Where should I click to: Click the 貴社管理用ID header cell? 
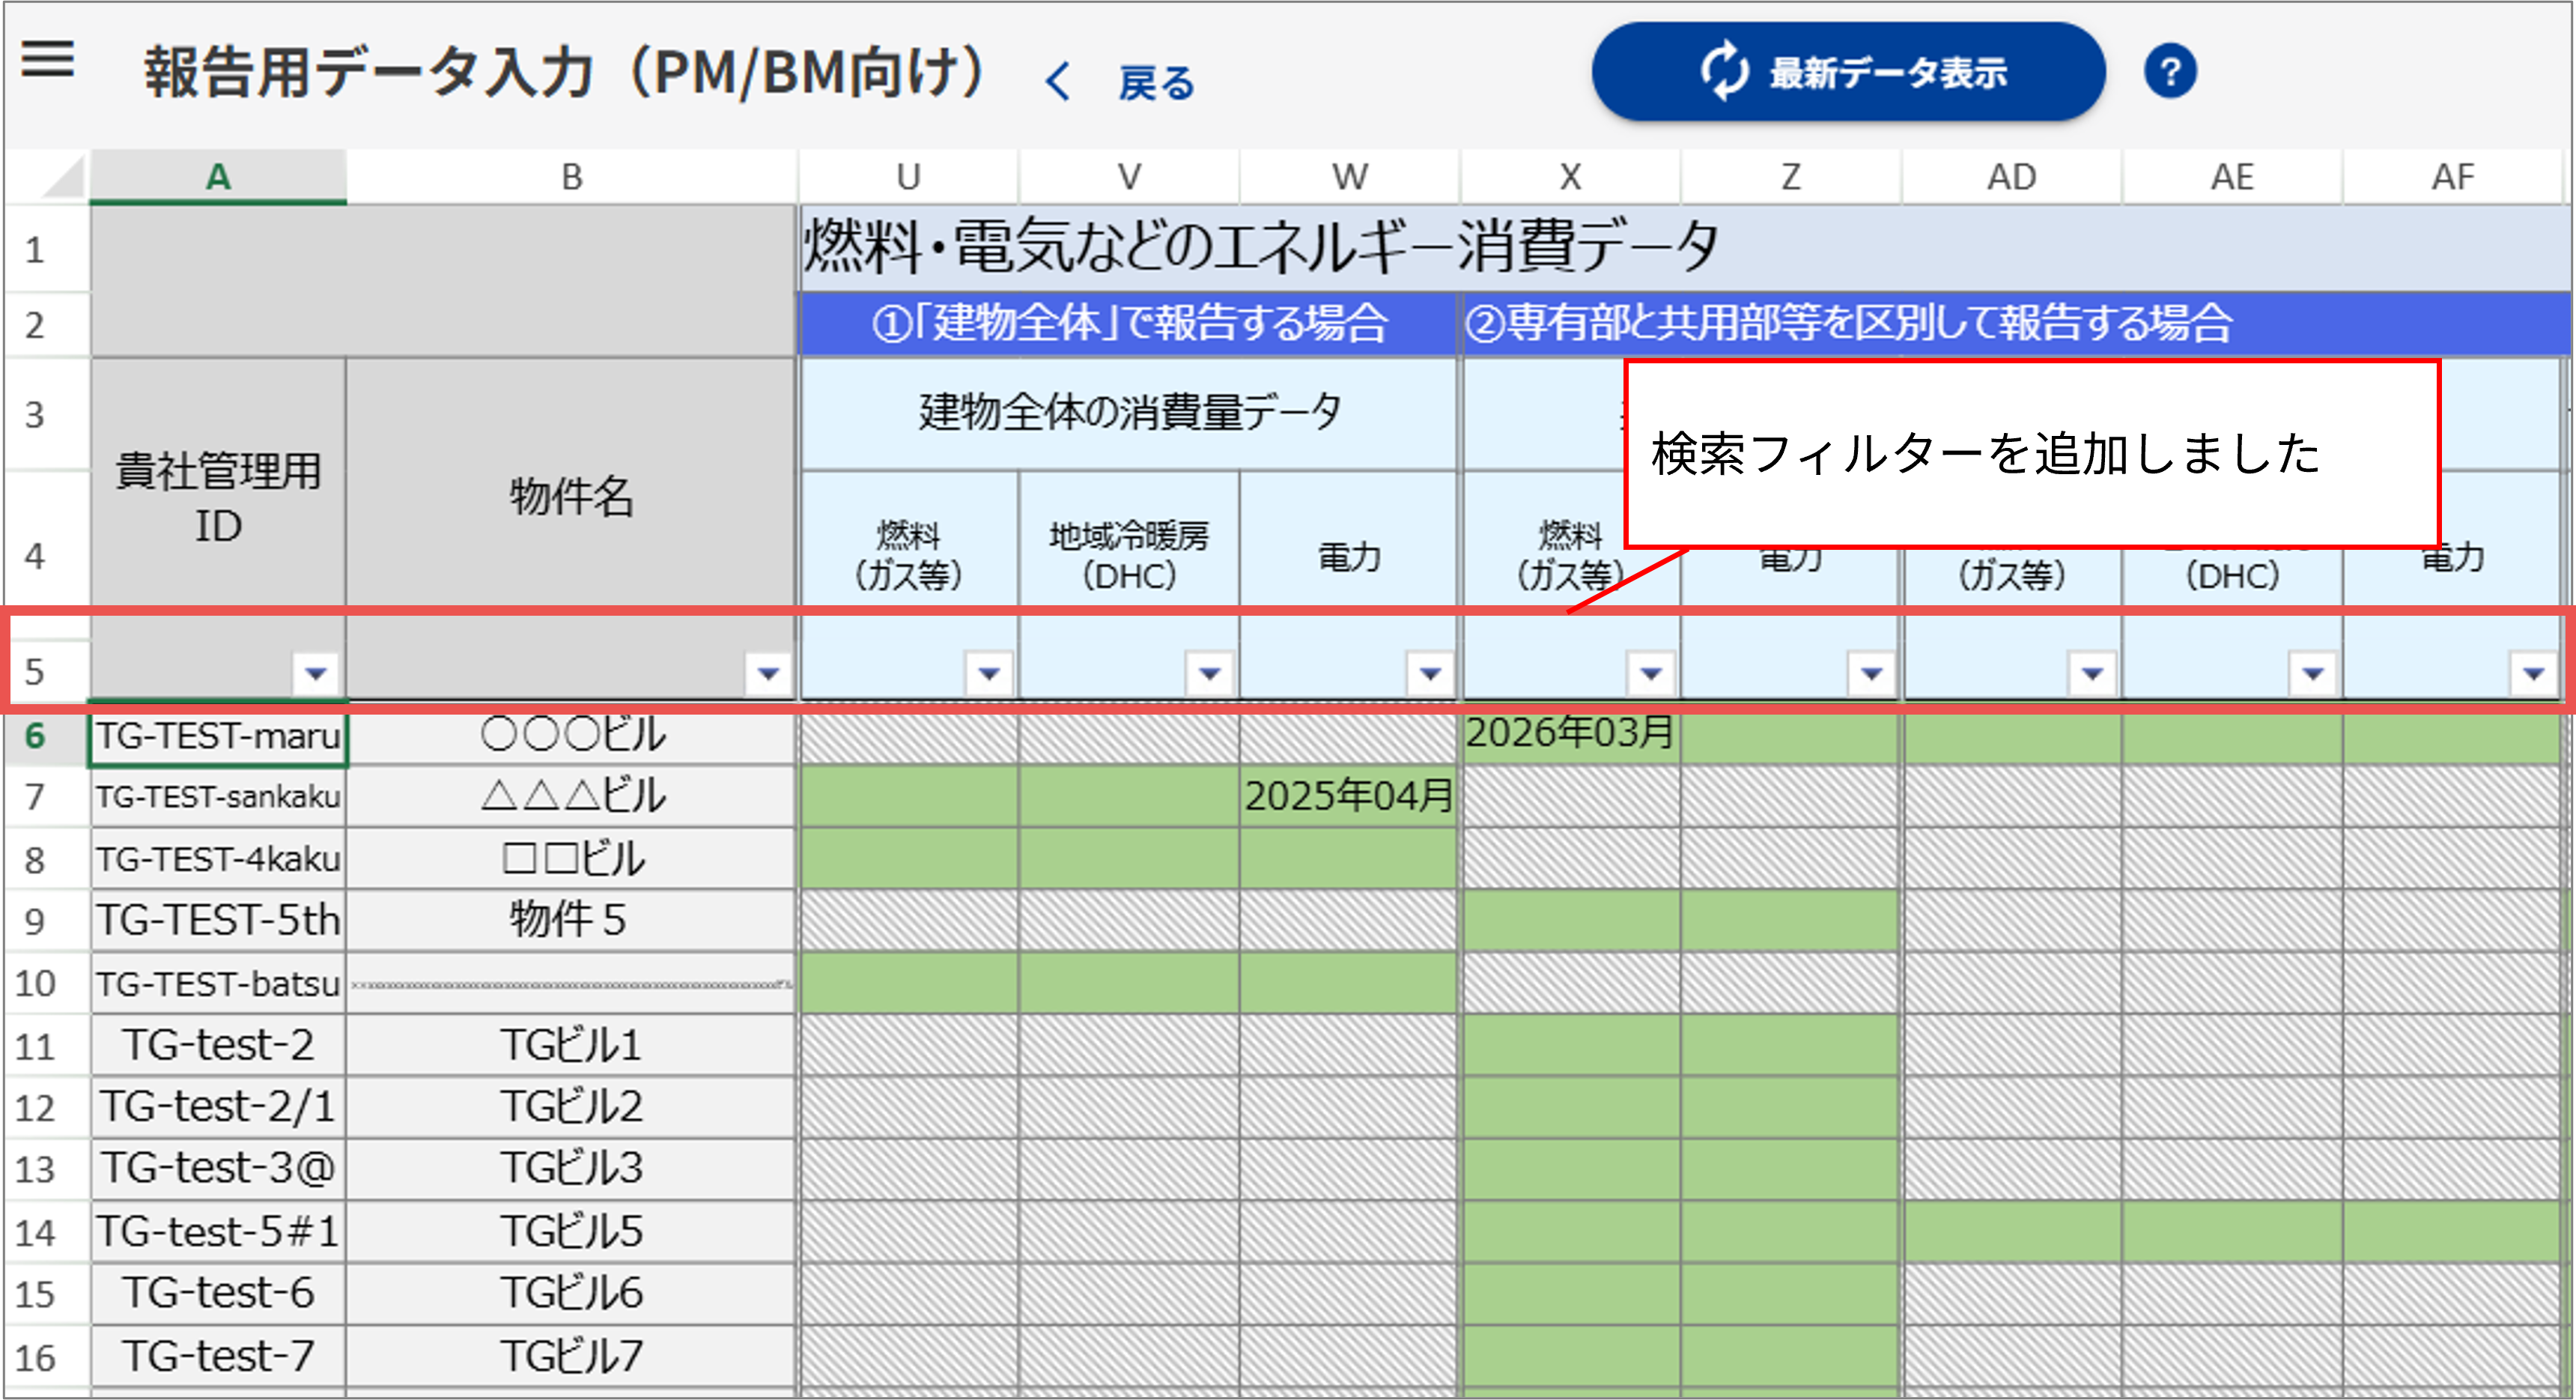(x=218, y=498)
